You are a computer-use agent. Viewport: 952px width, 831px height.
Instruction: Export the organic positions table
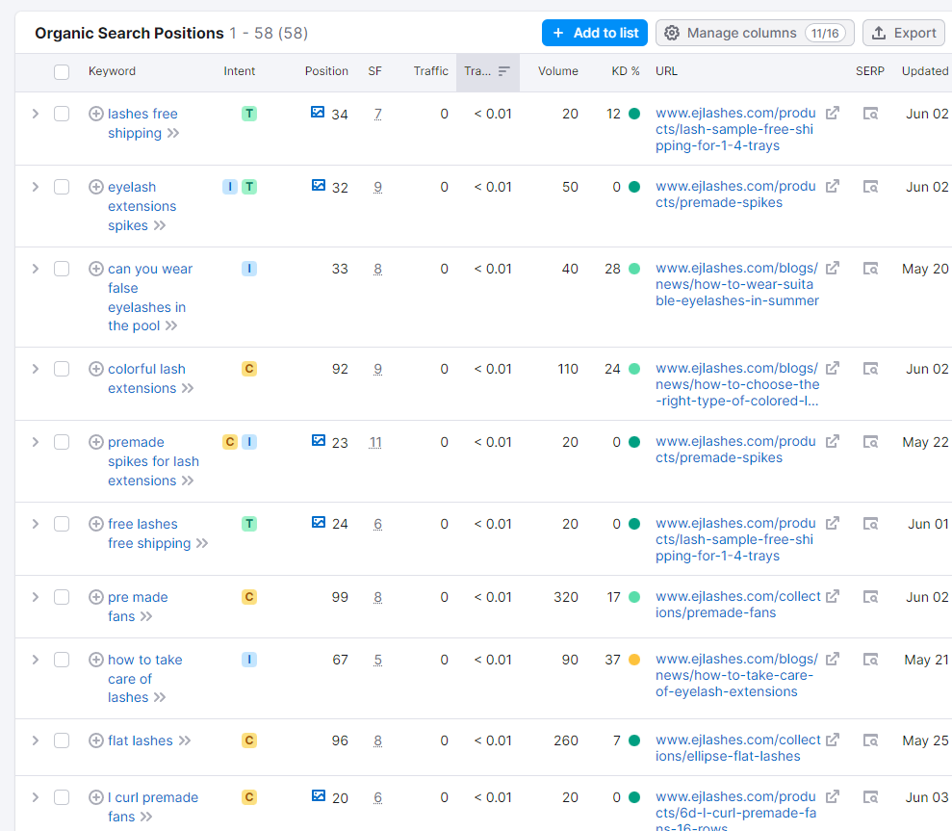(x=904, y=33)
